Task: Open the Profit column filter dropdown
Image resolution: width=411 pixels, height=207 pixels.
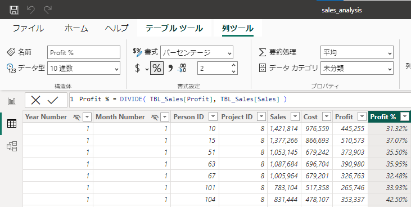Action: click(x=362, y=117)
